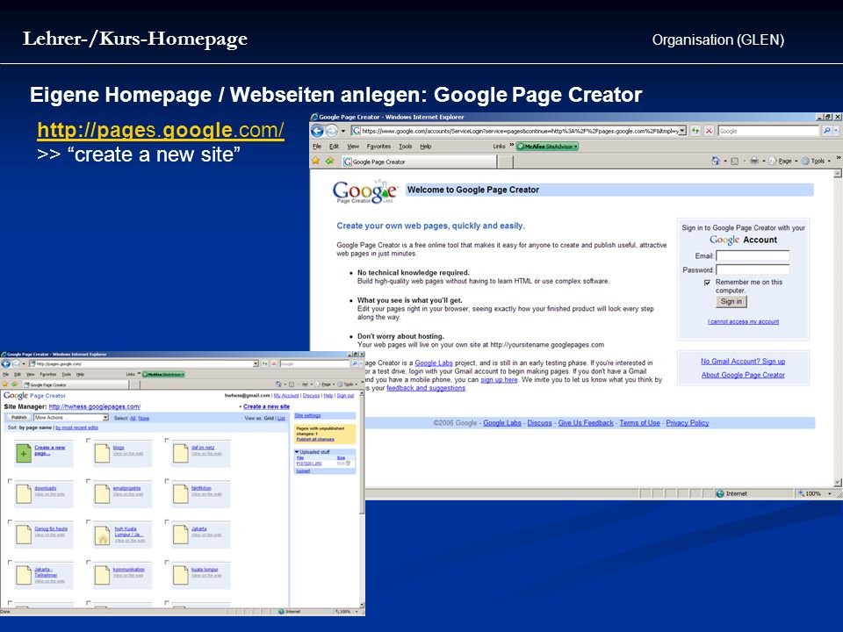Click Home icon in the large login window toolbar
Image resolution: width=843 pixels, height=632 pixels.
[716, 161]
